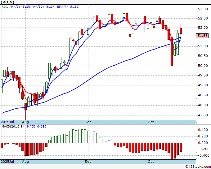Click the MA(50) value 51.34
The width and height of the screenshot is (211, 169).
51,7
